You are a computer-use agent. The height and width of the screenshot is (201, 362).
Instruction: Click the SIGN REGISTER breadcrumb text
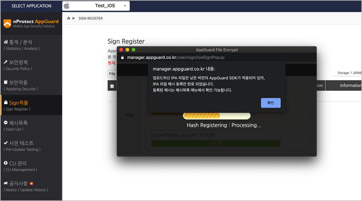point(90,18)
